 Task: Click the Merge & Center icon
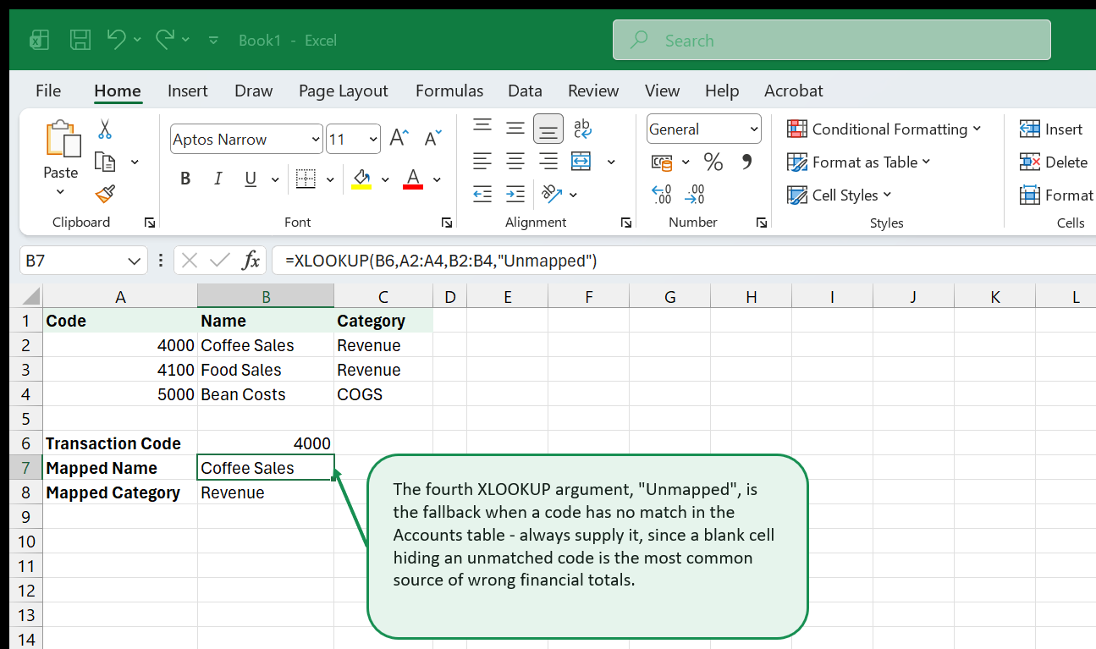coord(581,161)
